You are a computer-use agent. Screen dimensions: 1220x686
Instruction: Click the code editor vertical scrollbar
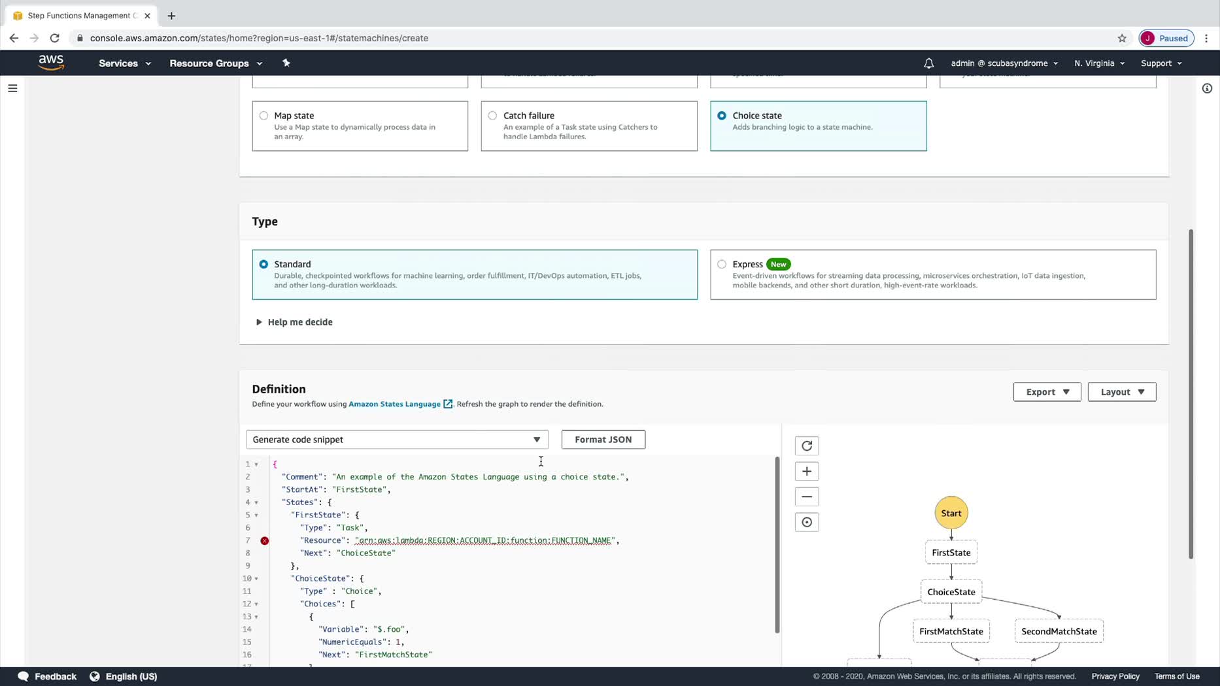coord(777,545)
